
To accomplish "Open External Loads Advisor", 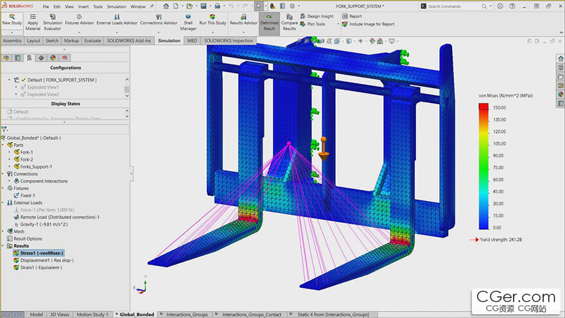I will pos(117,20).
